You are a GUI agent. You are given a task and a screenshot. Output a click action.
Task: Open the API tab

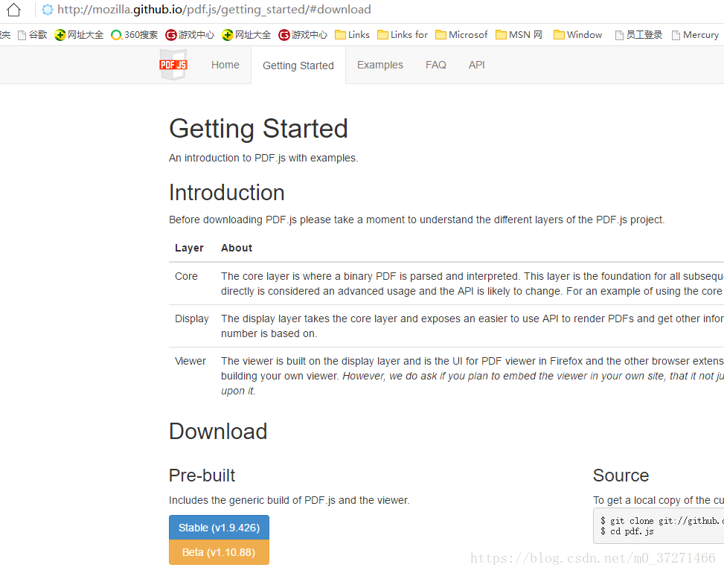[476, 65]
